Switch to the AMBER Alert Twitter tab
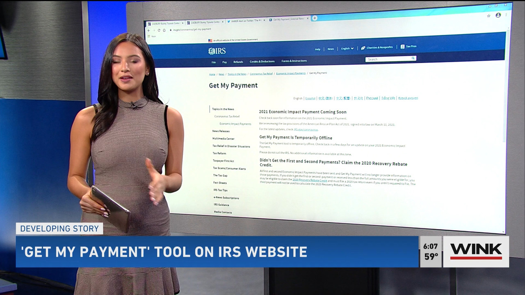 [x=246, y=21]
